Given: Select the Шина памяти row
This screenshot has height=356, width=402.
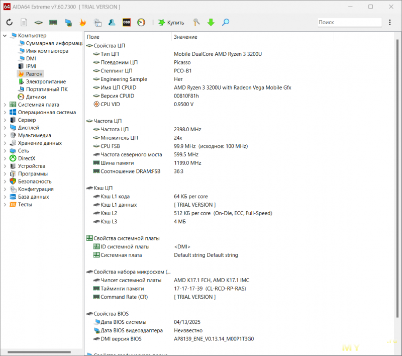Looking at the screenshot, I should [x=147, y=163].
